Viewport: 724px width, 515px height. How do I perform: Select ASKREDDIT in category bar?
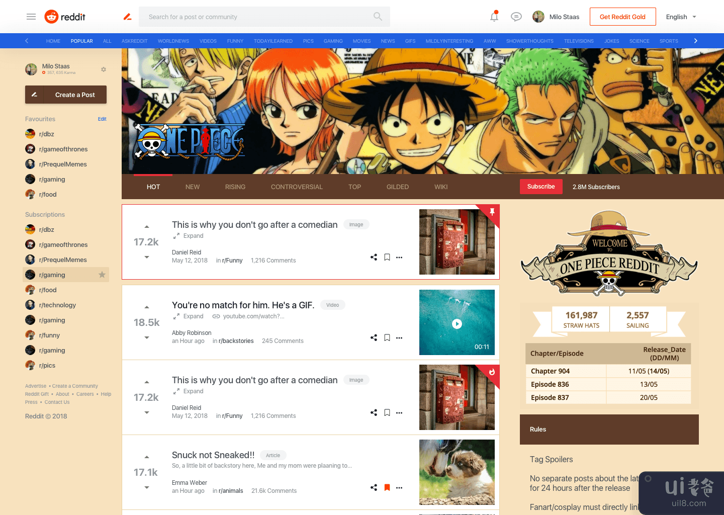point(134,41)
